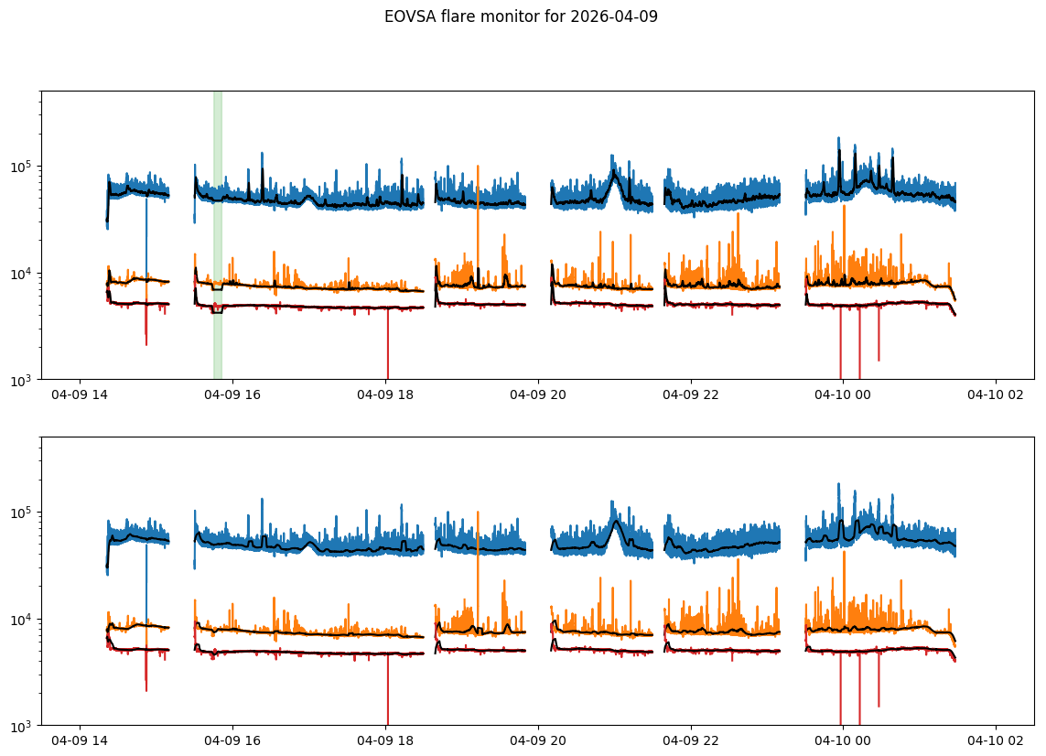The height and width of the screenshot is (756, 1046).
Task: Click the top plot 04-09 20 tick label
Action: pyautogui.click(x=538, y=394)
